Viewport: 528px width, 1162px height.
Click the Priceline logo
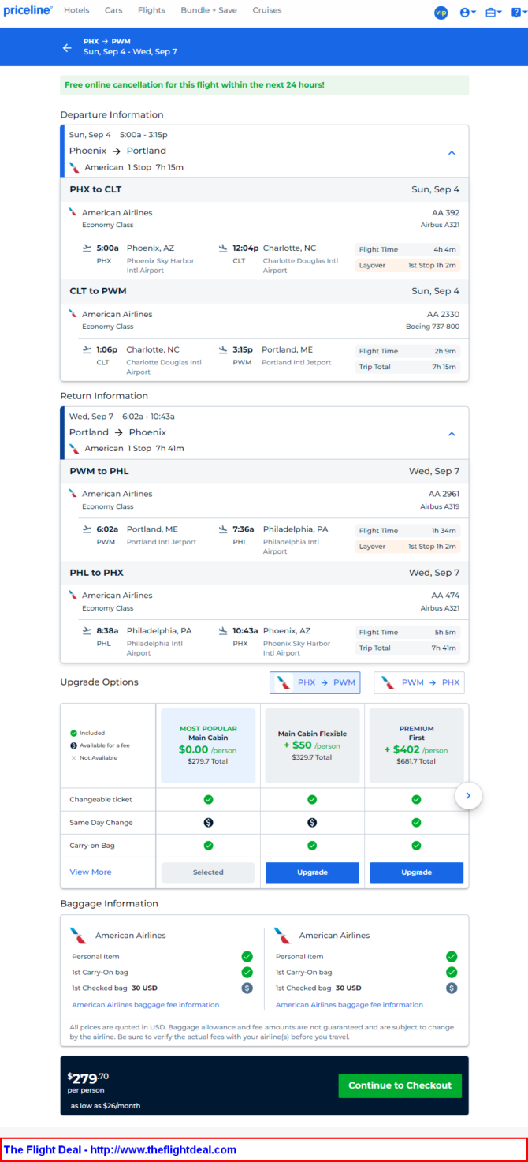coord(28,11)
